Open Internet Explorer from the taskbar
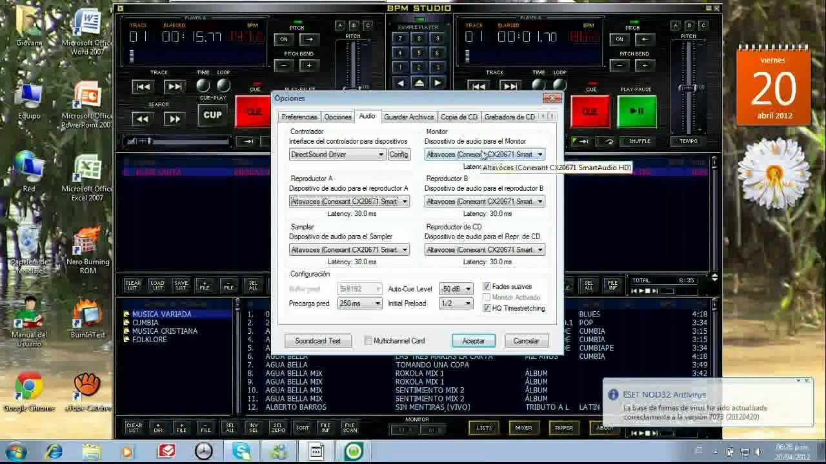This screenshot has width=826, height=464. pyautogui.click(x=54, y=451)
